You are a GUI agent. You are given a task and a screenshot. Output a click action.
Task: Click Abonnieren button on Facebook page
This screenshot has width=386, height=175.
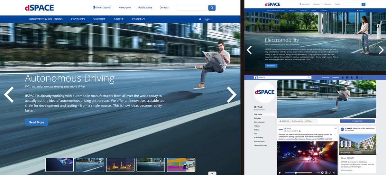point(297,121)
